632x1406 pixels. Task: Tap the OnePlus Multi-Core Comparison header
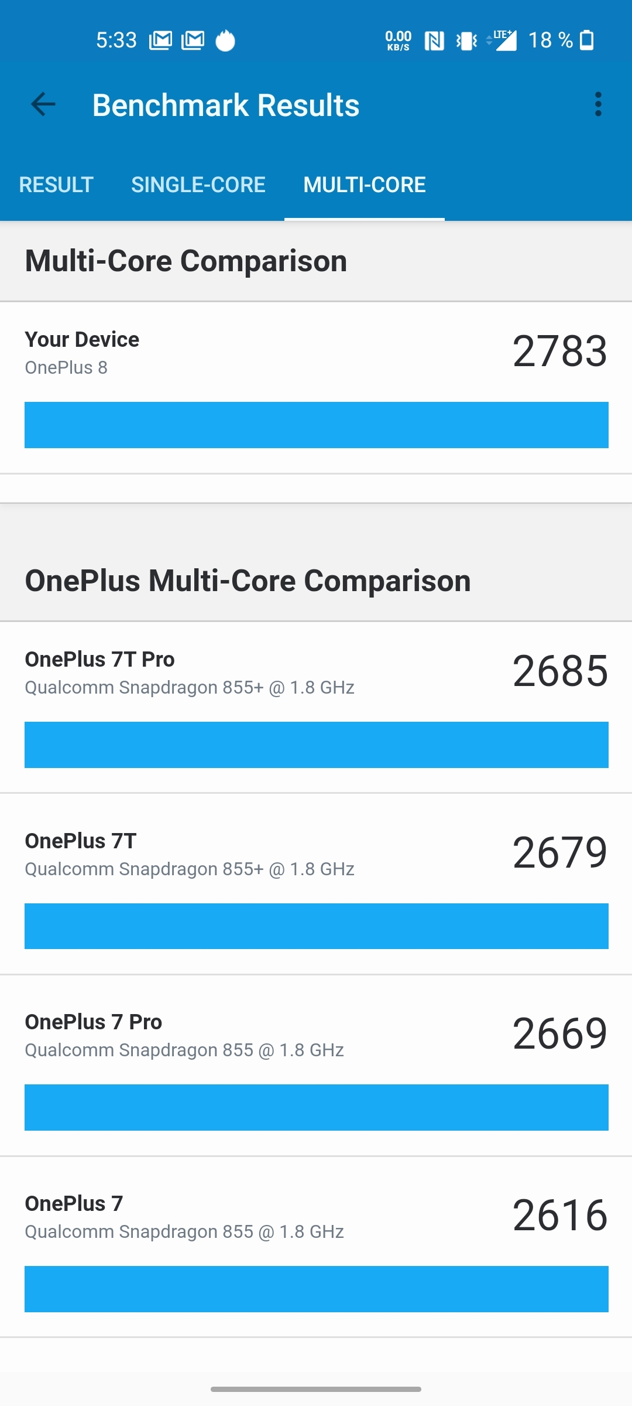tap(248, 580)
